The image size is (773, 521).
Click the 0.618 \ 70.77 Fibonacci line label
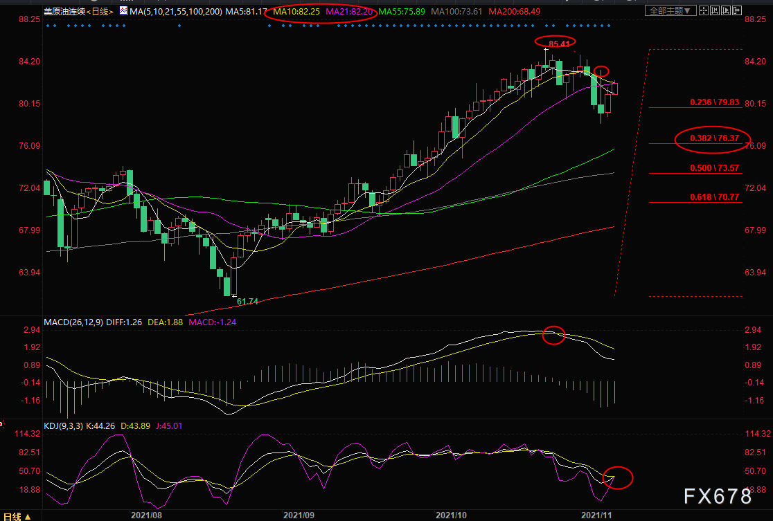click(714, 197)
